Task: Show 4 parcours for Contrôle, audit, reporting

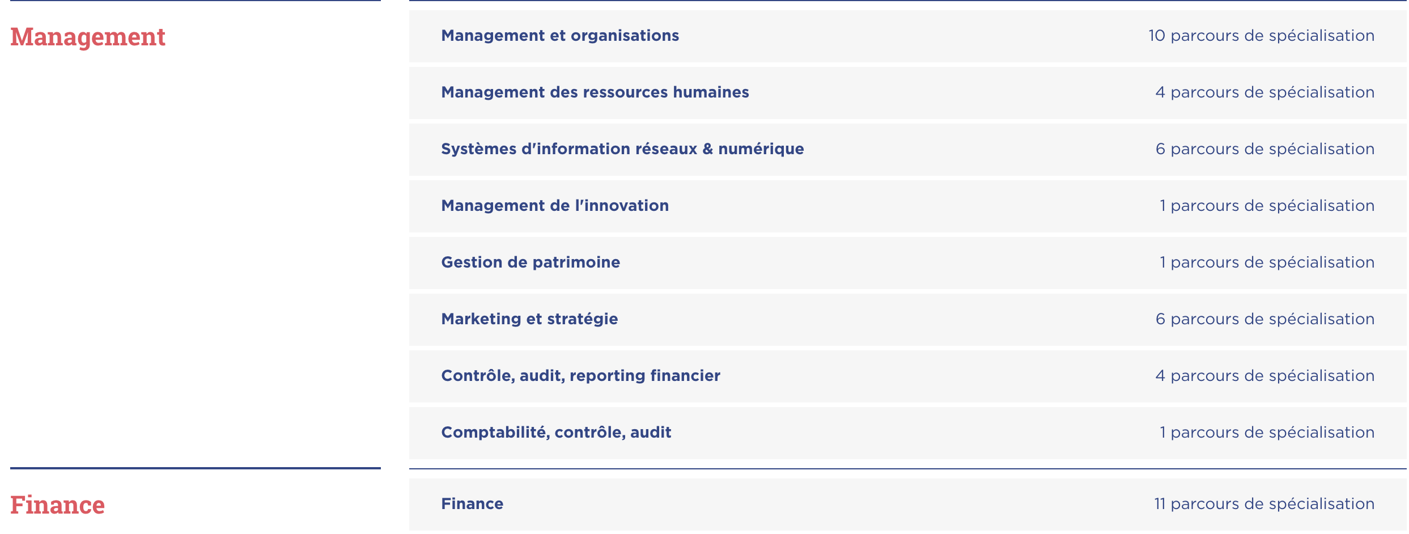Action: pos(1264,376)
